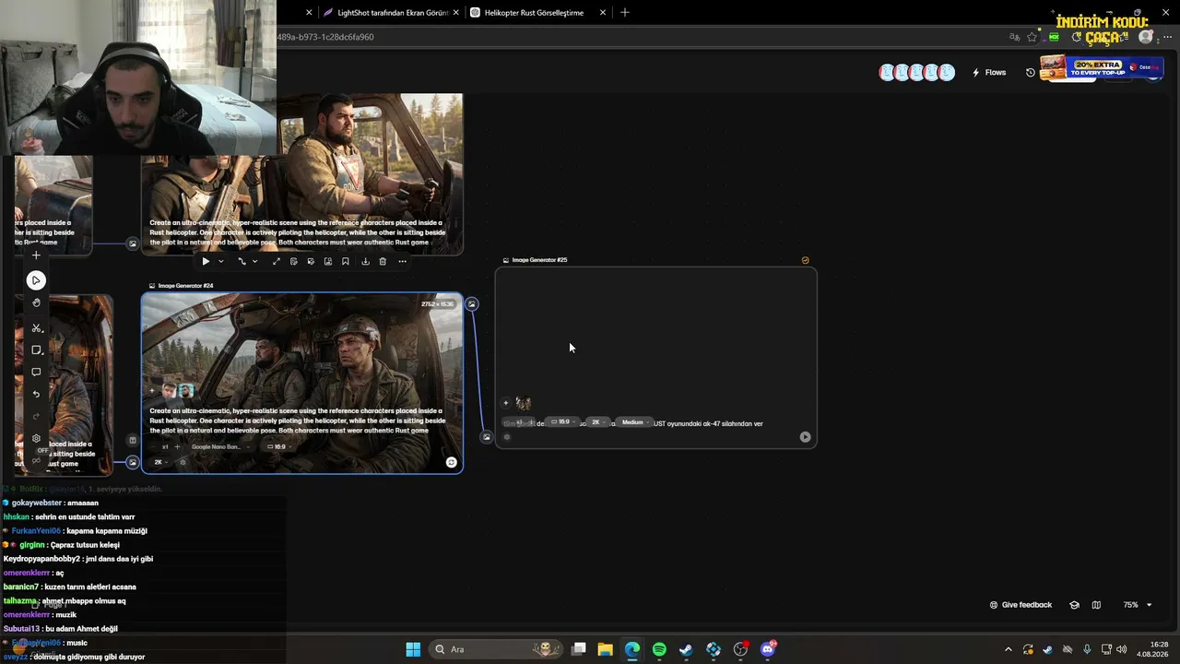Open Medium quality dropdown on Image Generator #25

pos(634,422)
